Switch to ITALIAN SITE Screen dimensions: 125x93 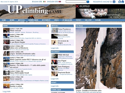37,2
